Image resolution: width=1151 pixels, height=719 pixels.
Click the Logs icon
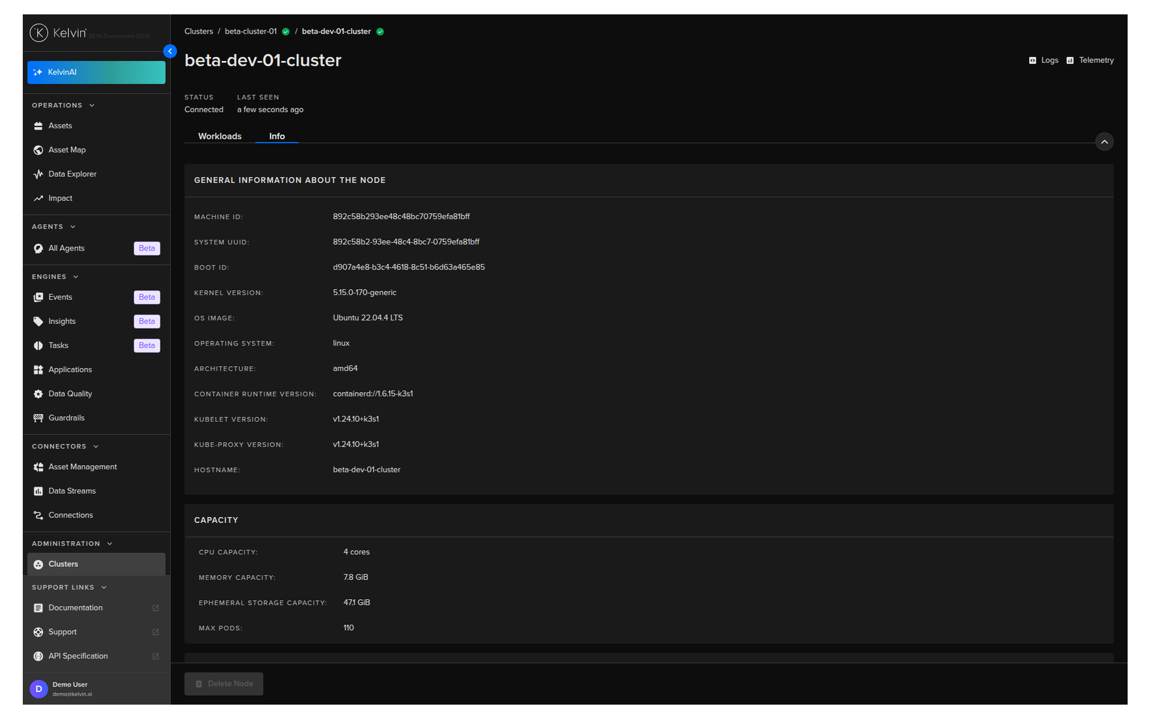(x=1032, y=61)
